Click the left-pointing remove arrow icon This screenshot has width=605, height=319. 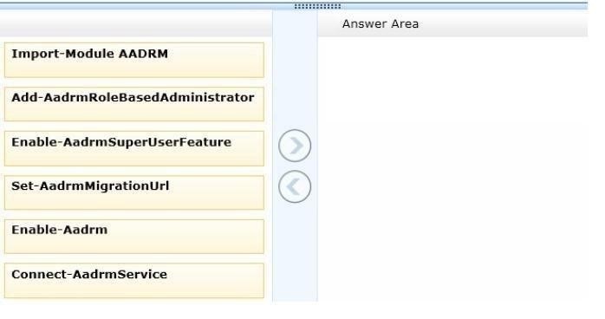295,186
